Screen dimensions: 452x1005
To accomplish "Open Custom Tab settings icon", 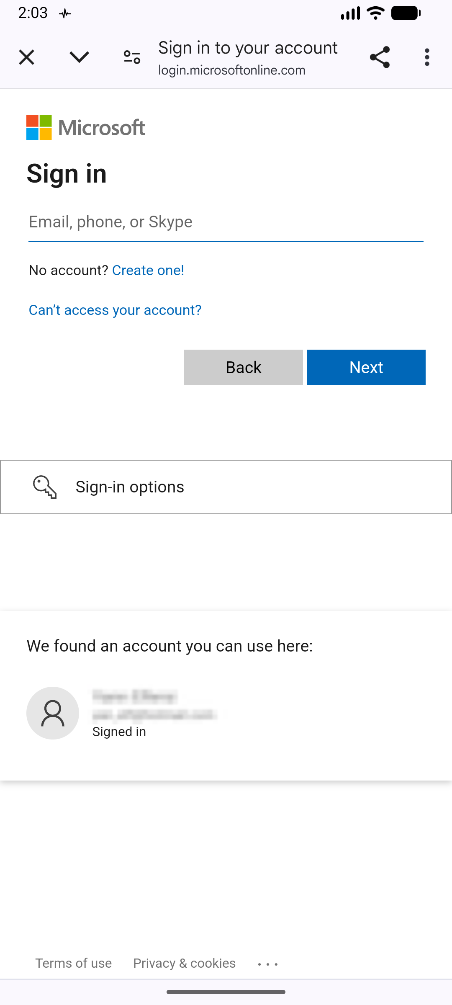I will (131, 57).
